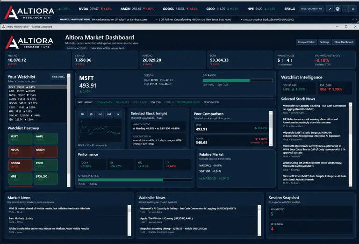Click the Market News scroll-down arrow
The width and height of the screenshot is (359, 244).
tap(129, 234)
